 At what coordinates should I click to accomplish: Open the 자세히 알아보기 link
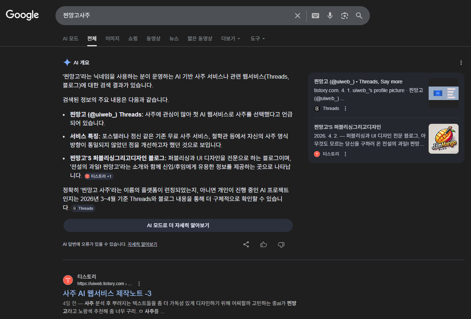(x=142, y=244)
